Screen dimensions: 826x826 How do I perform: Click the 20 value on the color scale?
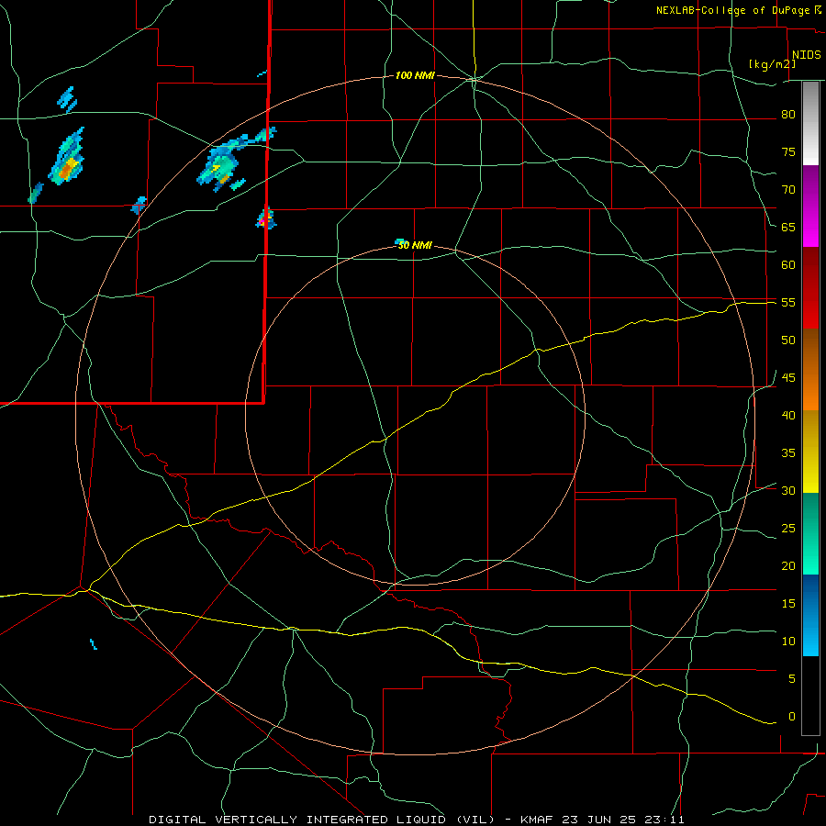(788, 565)
